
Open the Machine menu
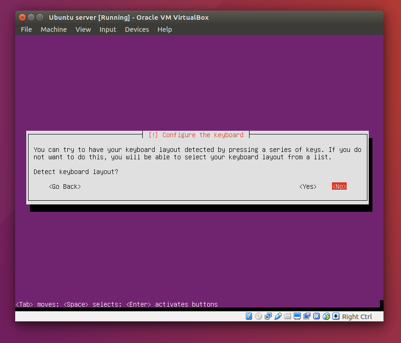click(54, 29)
